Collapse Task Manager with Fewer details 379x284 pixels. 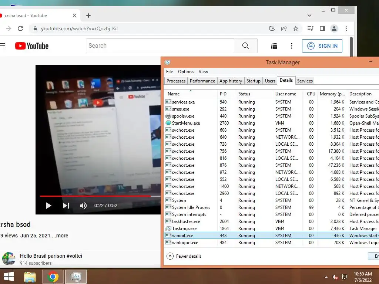click(x=184, y=256)
